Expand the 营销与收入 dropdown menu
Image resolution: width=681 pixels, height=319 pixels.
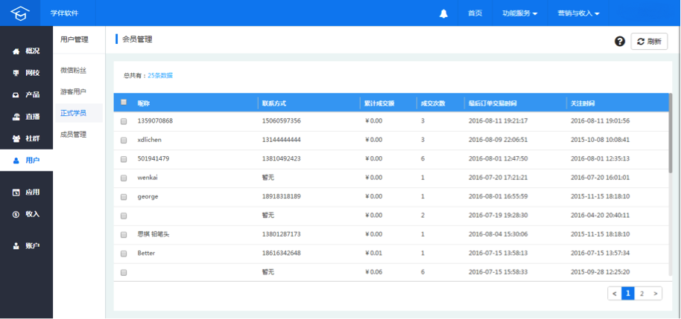pyautogui.click(x=578, y=13)
